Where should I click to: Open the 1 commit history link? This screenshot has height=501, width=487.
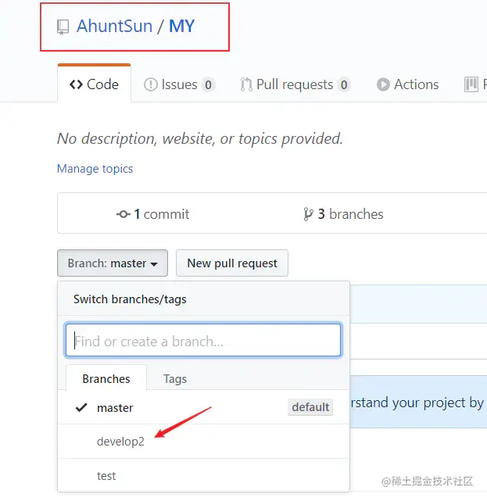point(153,214)
